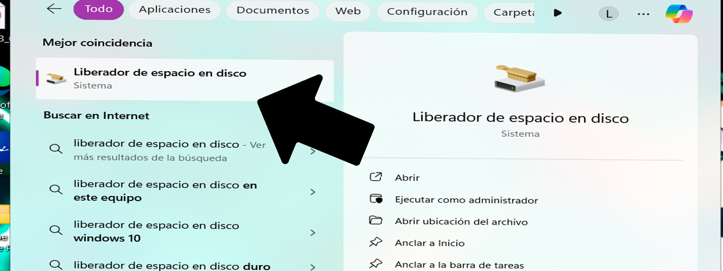The height and width of the screenshot is (271, 723).
Task: Click the Abrir open-window icon
Action: pyautogui.click(x=376, y=177)
